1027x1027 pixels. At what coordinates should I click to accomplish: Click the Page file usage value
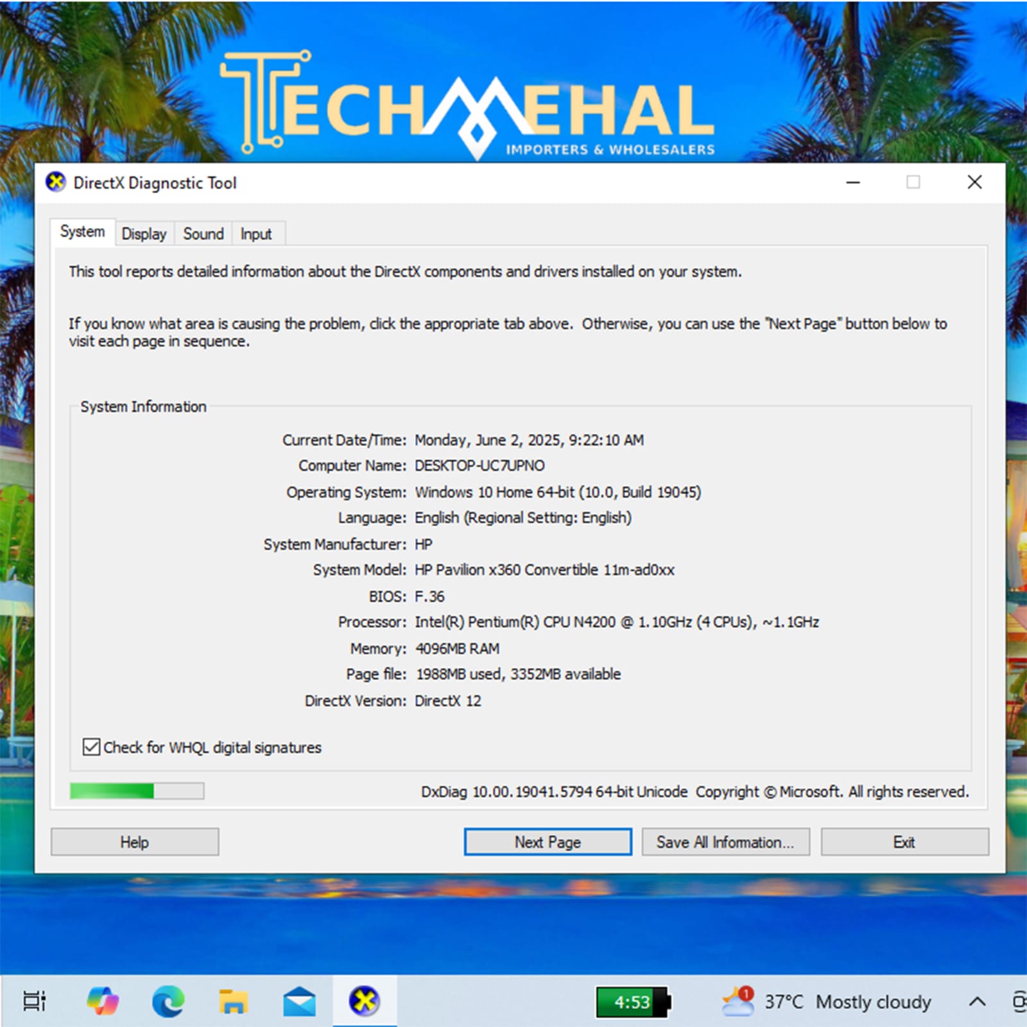click(x=518, y=674)
